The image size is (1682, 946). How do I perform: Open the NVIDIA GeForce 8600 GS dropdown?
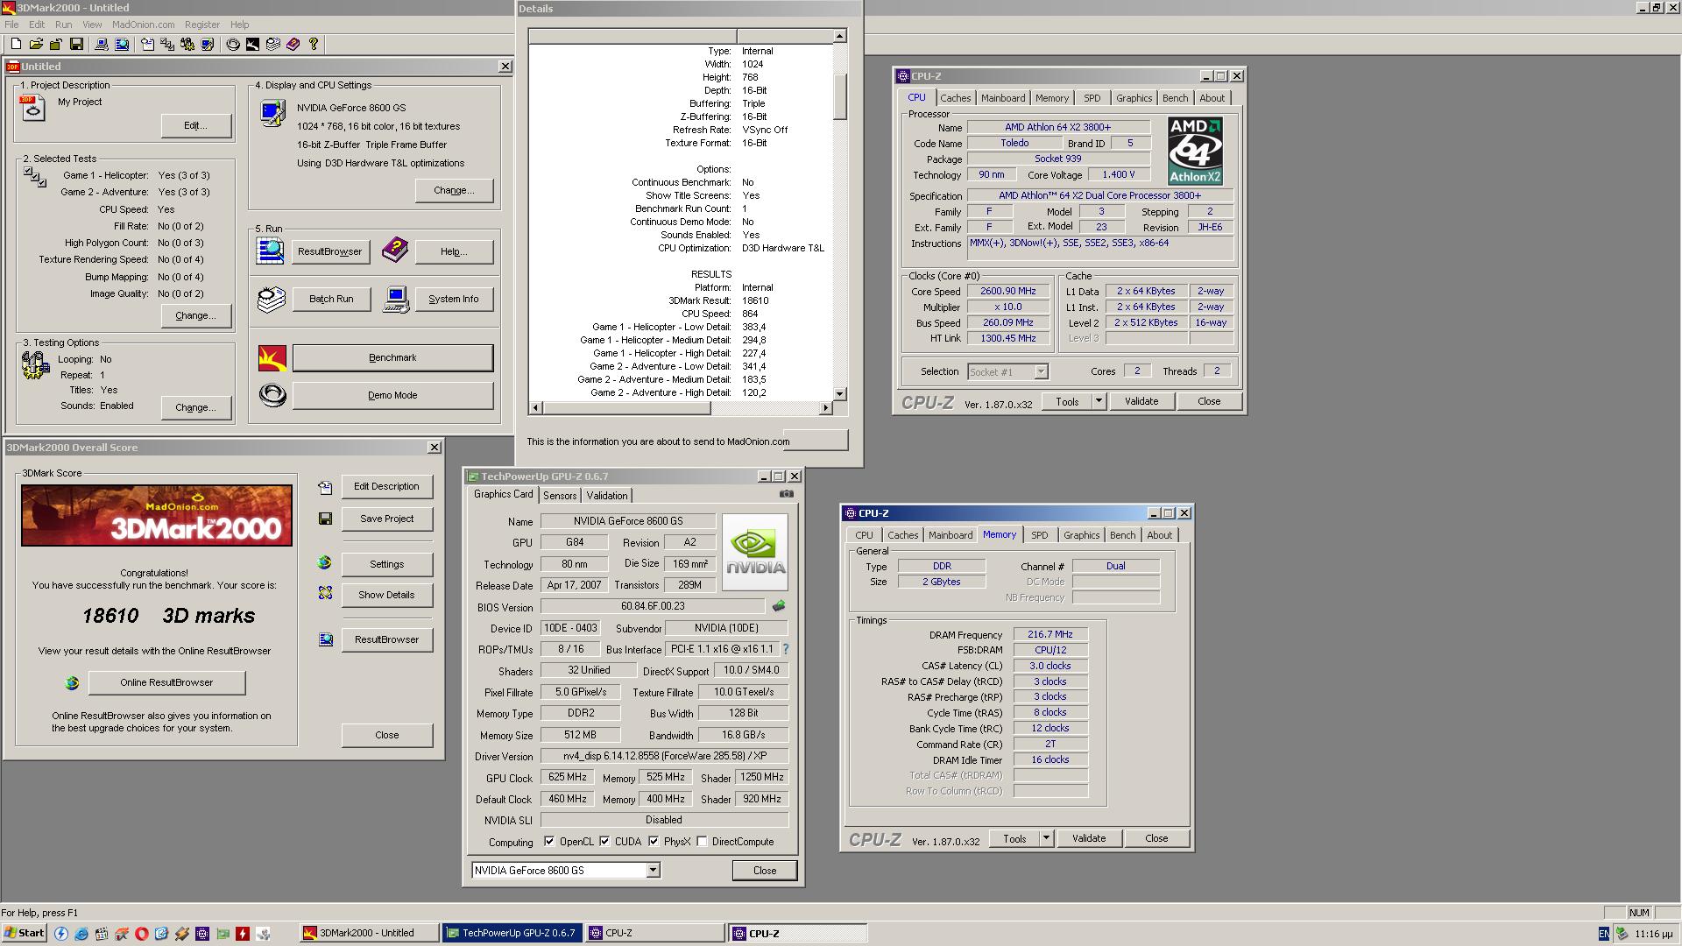click(653, 870)
